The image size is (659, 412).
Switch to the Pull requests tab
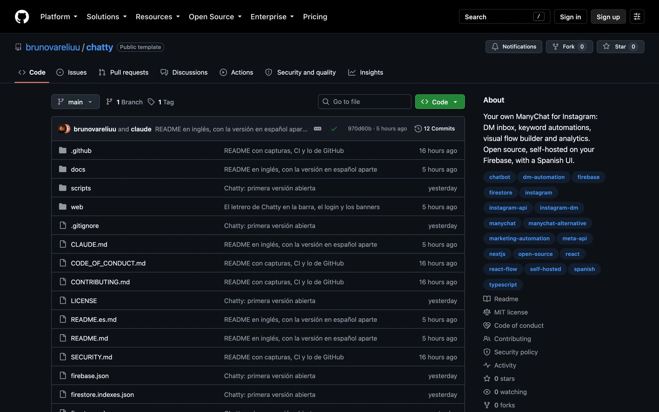coord(124,72)
